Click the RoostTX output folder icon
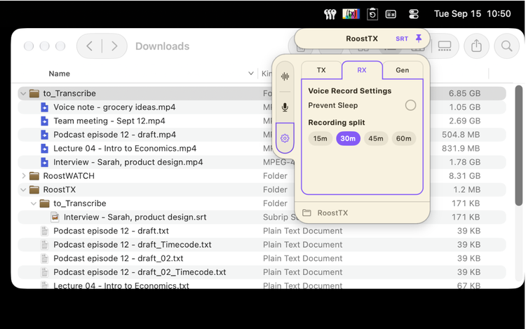This screenshot has width=526, height=329. pos(306,213)
